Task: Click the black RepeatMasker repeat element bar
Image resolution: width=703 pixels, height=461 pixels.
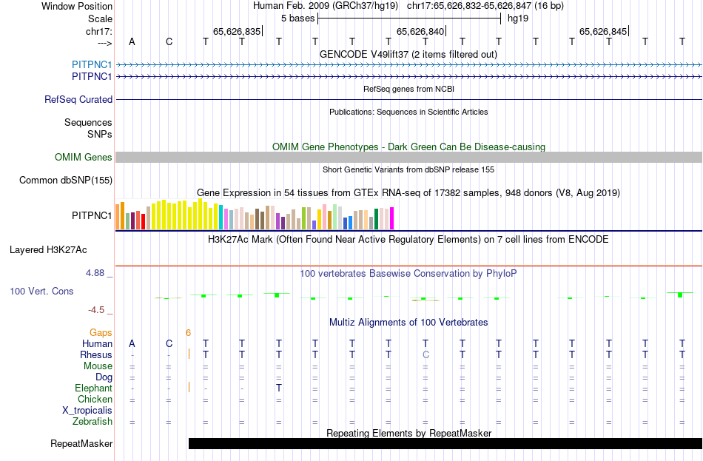Action: point(445,443)
